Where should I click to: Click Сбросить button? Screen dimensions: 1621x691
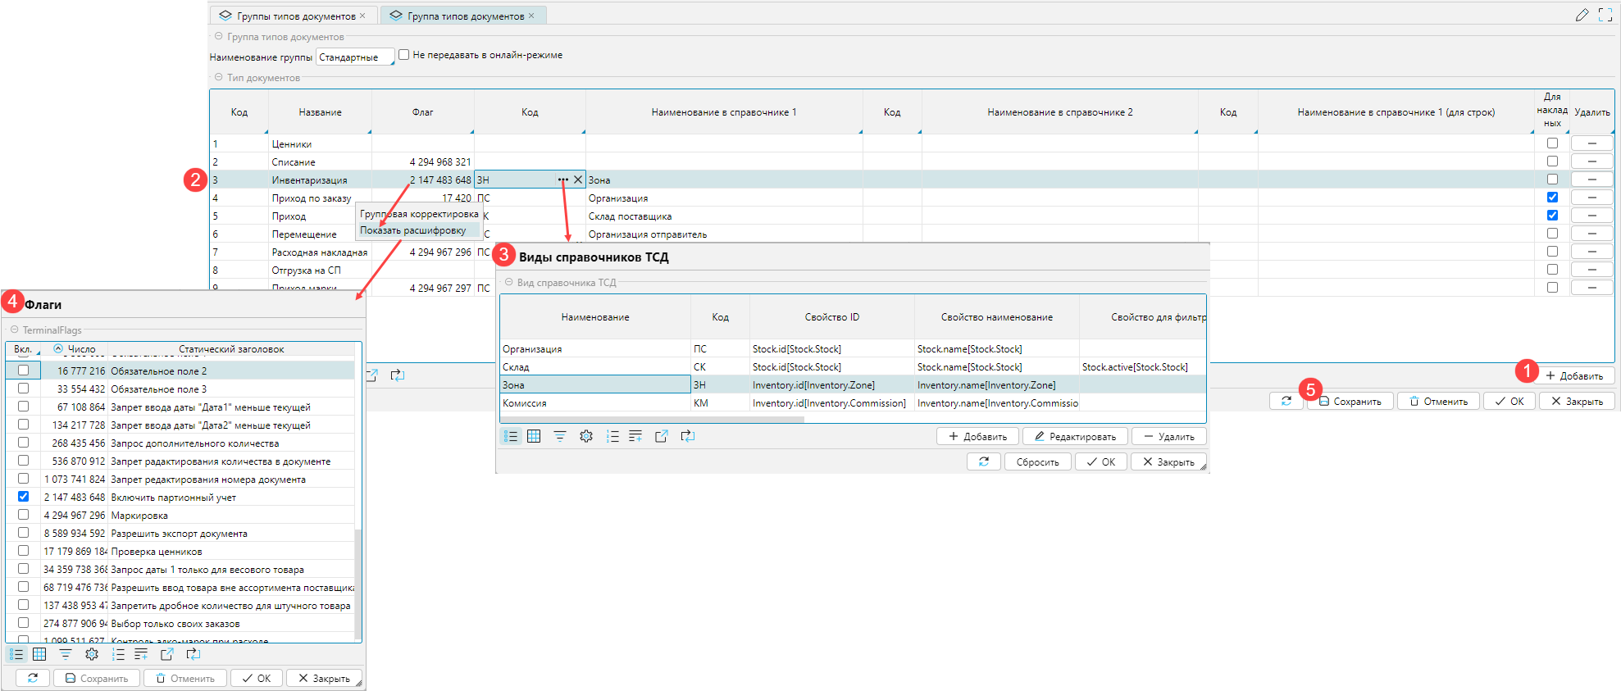pyautogui.click(x=1037, y=462)
